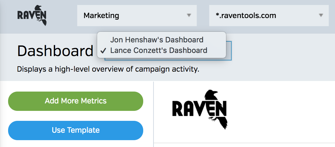Image resolution: width=335 pixels, height=147 pixels.
Task: Open the Marketing campaign dropdown
Action: click(137, 15)
